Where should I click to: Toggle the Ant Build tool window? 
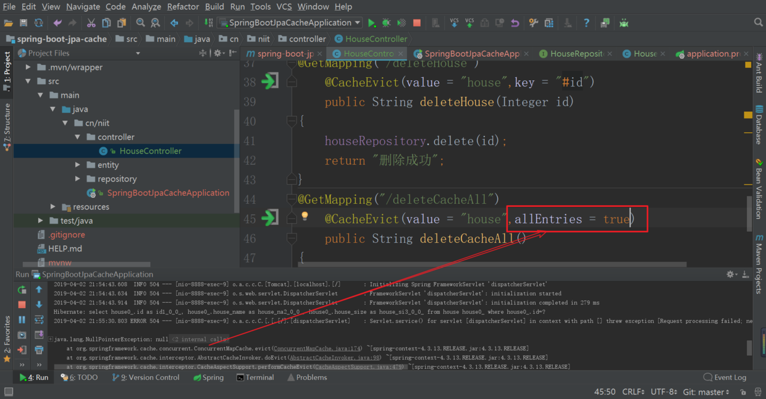[x=759, y=74]
